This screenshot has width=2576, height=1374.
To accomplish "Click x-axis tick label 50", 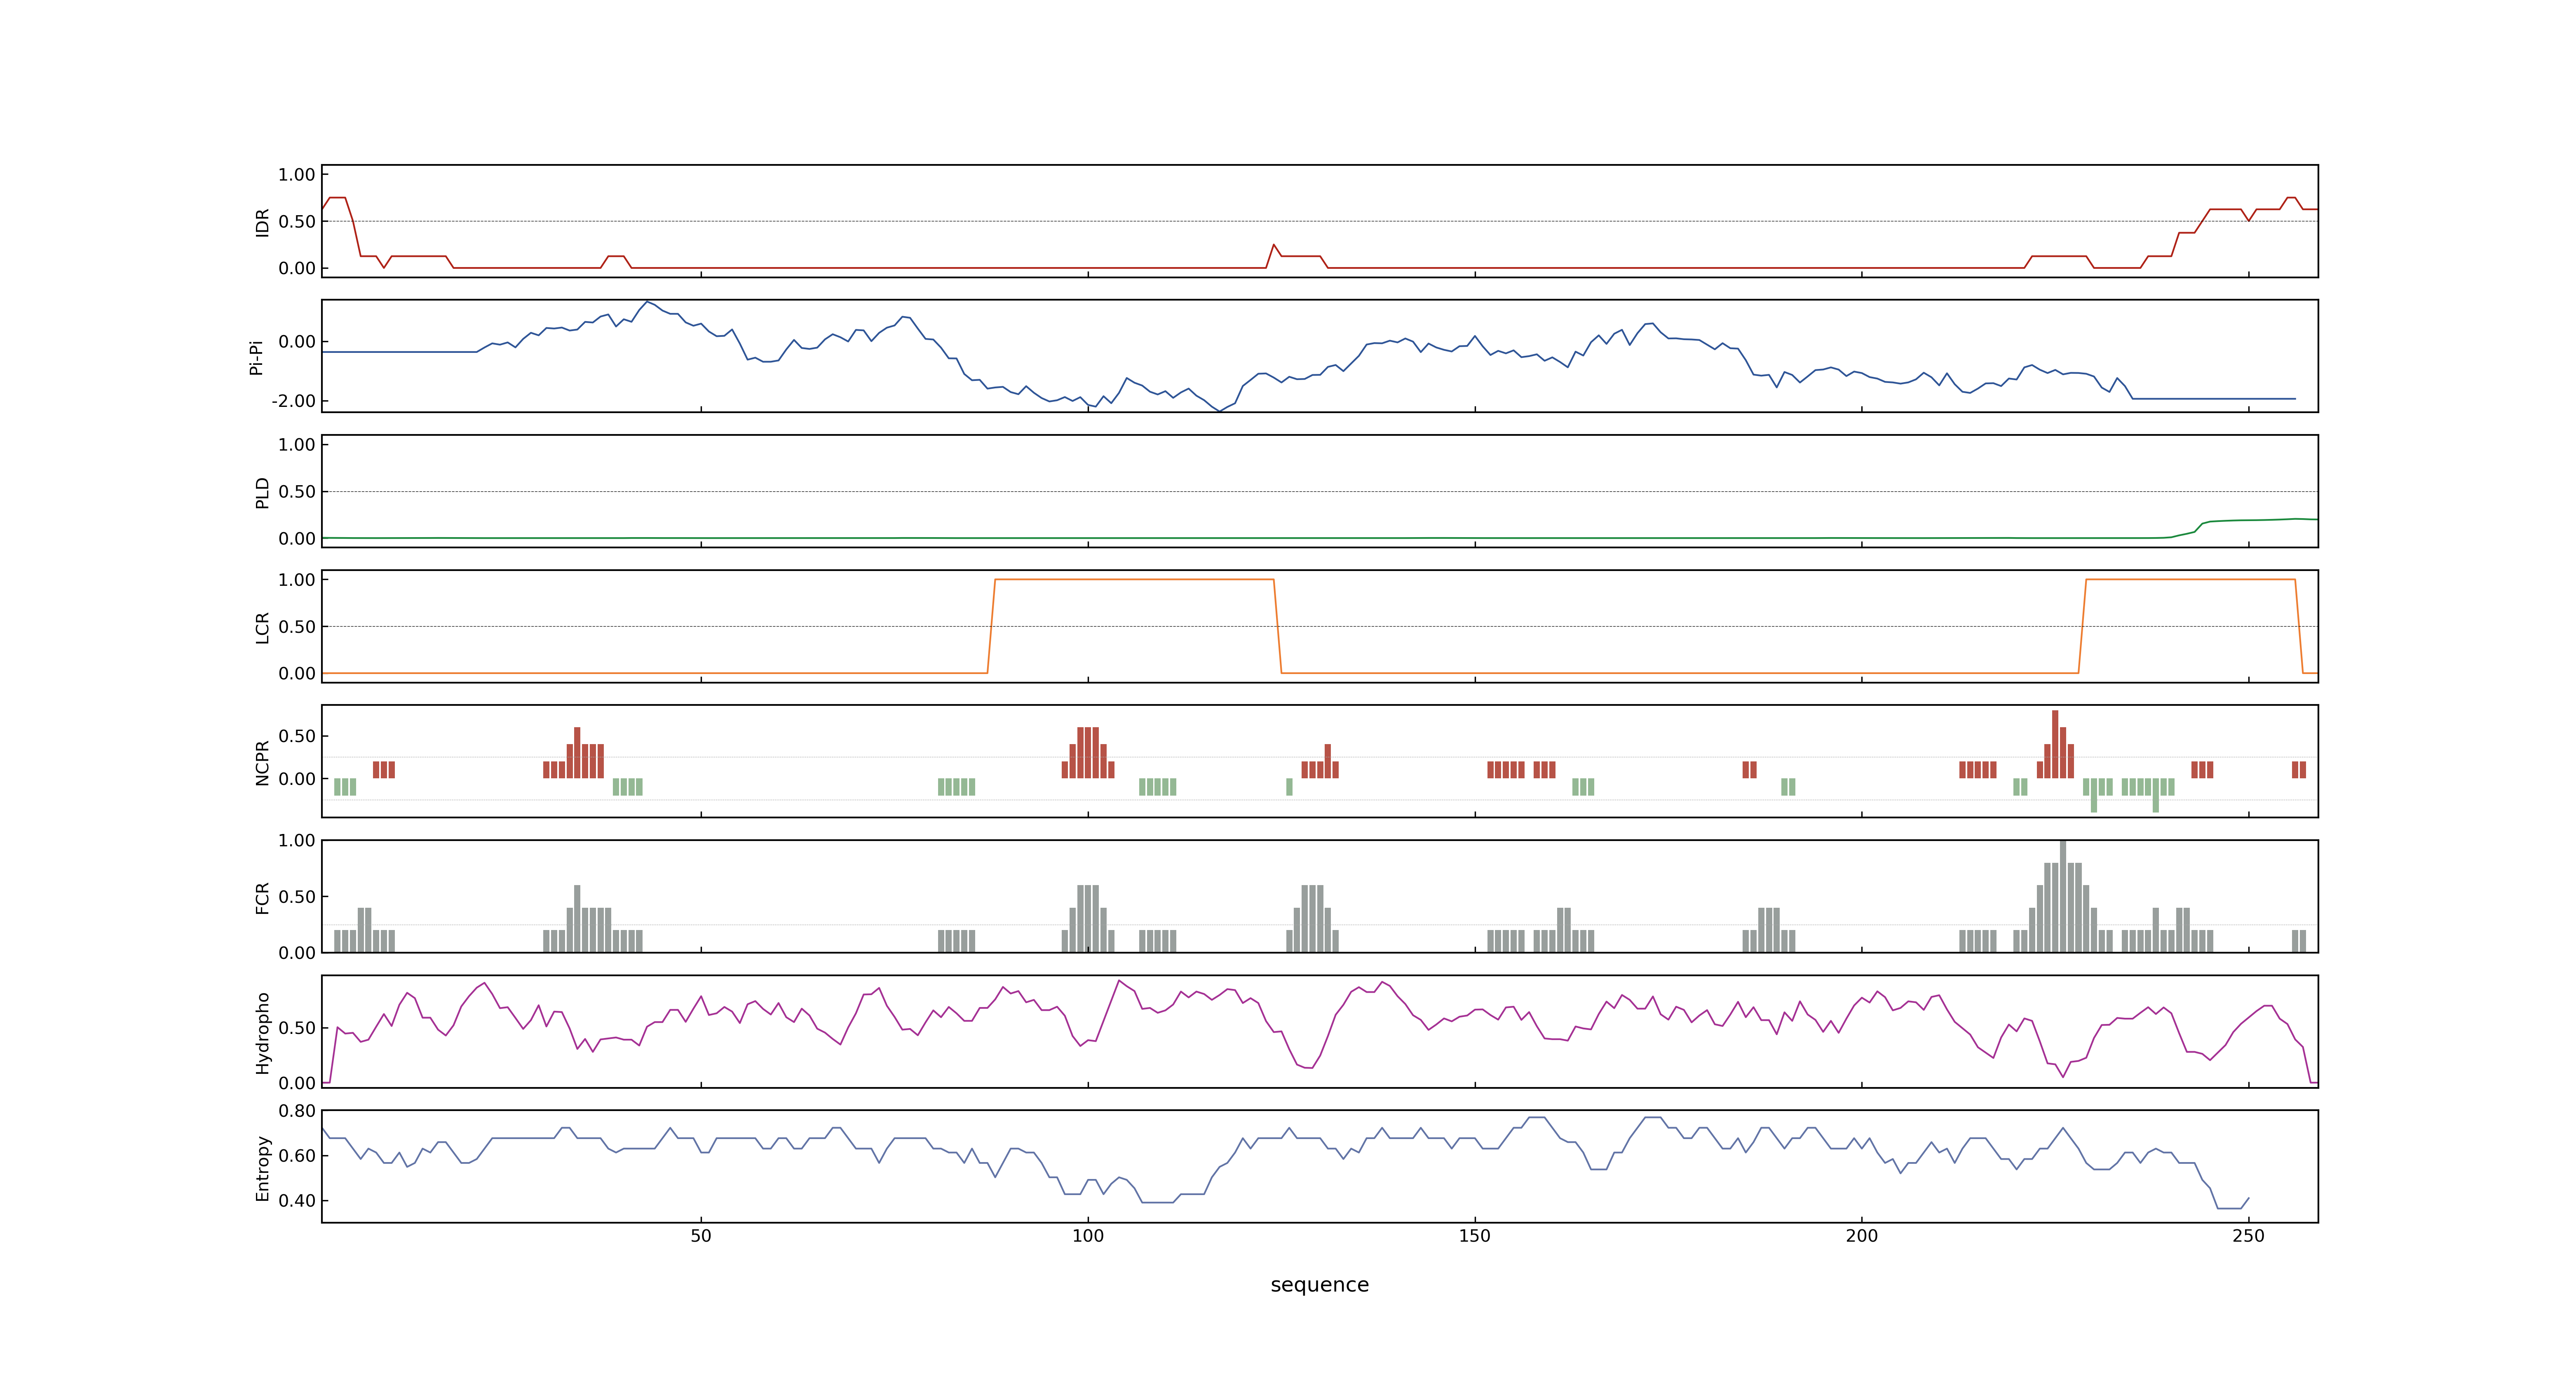I will (701, 1236).
